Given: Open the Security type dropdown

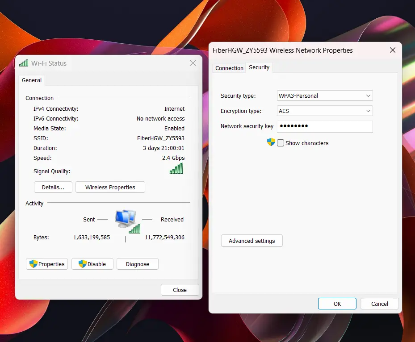Looking at the screenshot, I should (324, 95).
